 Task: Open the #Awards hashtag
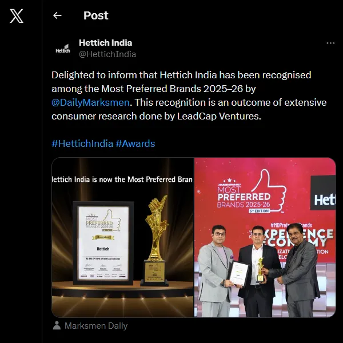click(135, 143)
